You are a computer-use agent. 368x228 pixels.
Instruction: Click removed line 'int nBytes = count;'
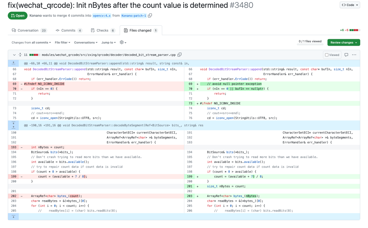tap(48, 147)
